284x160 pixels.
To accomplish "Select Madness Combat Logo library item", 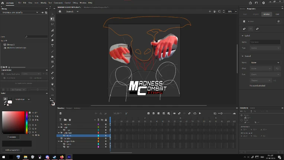I will (x=16, y=48).
